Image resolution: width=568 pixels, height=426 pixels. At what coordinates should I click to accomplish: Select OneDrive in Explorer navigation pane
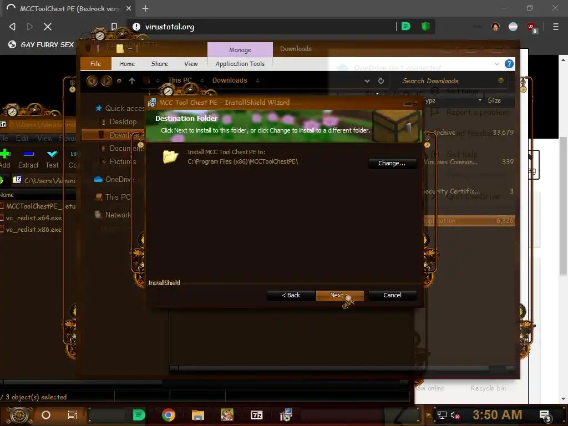114,179
